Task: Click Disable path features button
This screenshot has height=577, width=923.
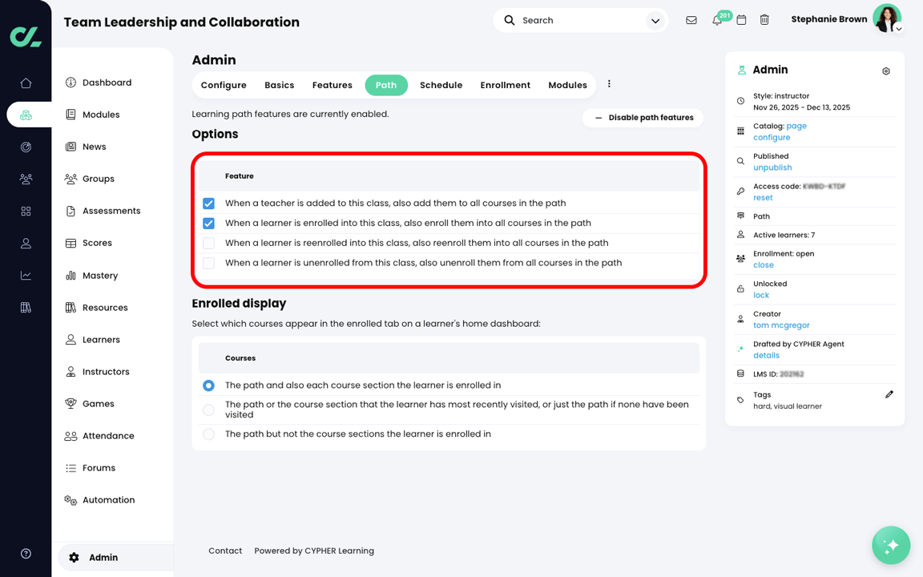Action: point(643,117)
